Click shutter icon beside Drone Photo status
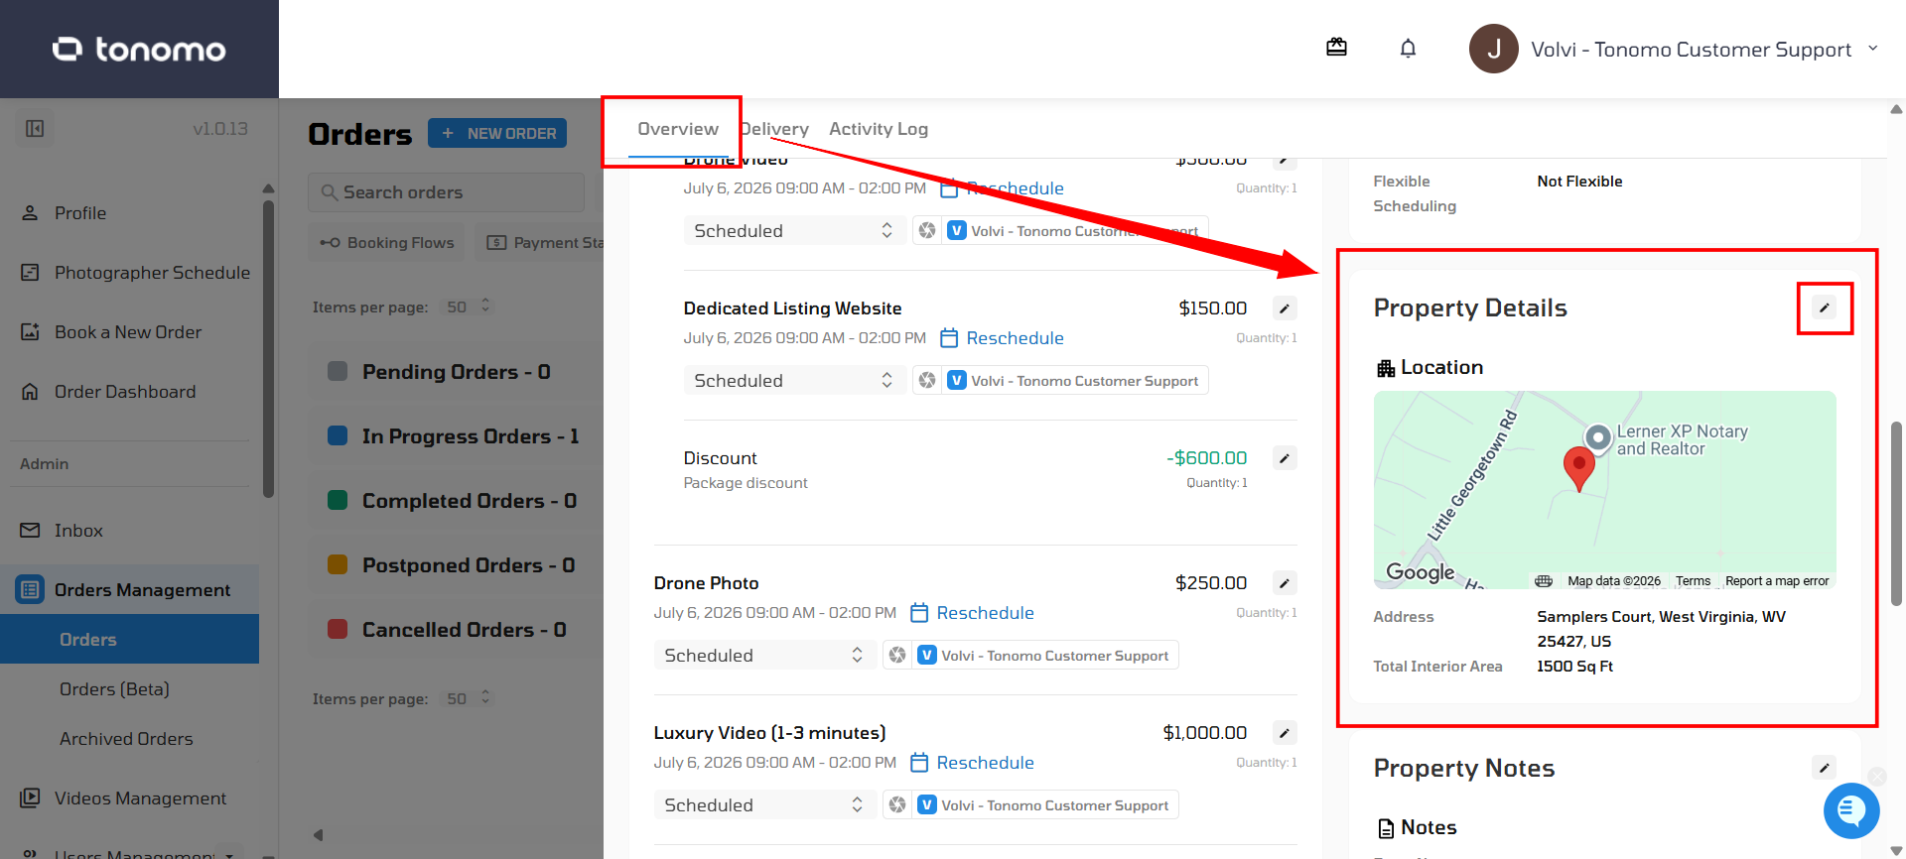 (x=897, y=656)
